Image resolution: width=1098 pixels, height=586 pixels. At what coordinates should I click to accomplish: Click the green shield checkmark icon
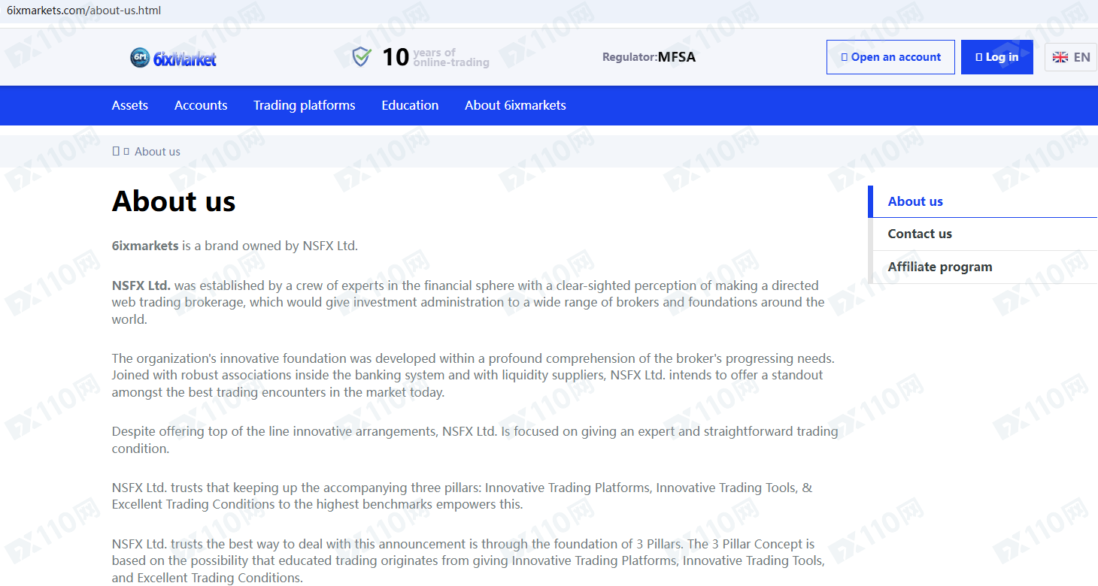pyautogui.click(x=362, y=57)
